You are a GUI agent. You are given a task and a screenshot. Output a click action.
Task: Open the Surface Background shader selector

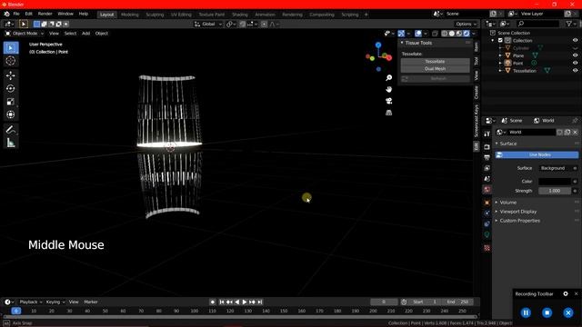click(x=556, y=168)
